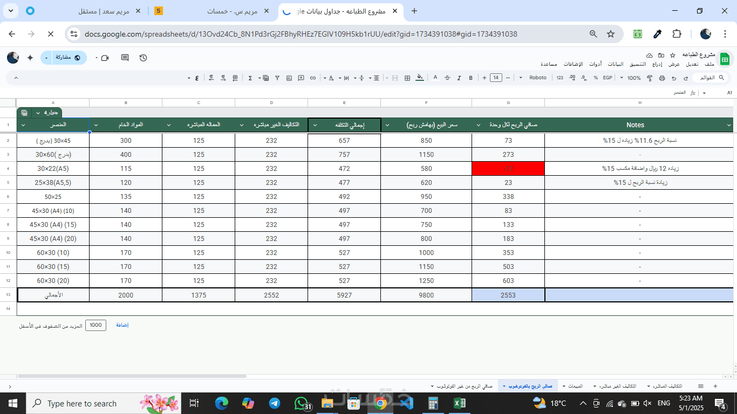Click the القوائم menu search box
737x414 pixels.
(x=710, y=78)
